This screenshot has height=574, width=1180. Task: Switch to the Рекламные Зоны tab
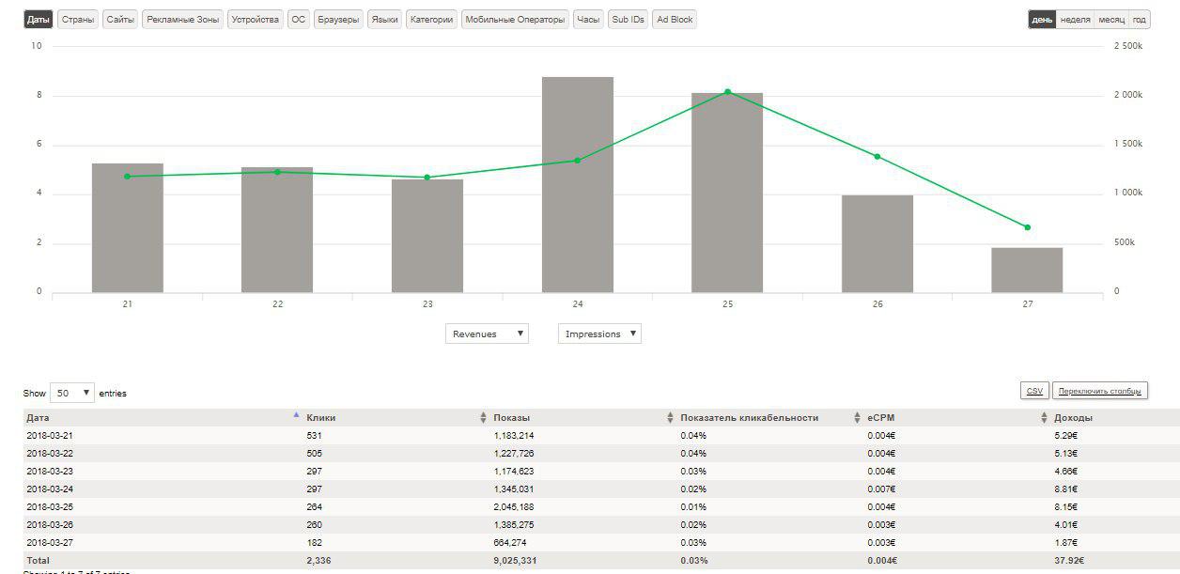pyautogui.click(x=182, y=20)
